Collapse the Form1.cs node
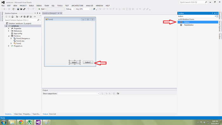This screenshot has height=125, width=222. coord(9,36)
